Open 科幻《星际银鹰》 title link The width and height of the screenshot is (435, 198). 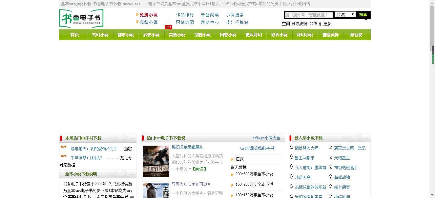click(187, 147)
